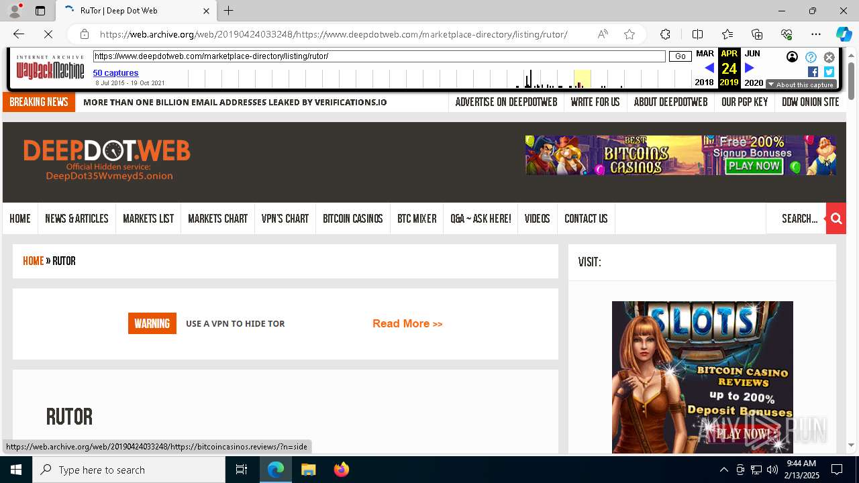The image size is (859, 483).
Task: Open the Contact Us menu item
Action: [586, 219]
